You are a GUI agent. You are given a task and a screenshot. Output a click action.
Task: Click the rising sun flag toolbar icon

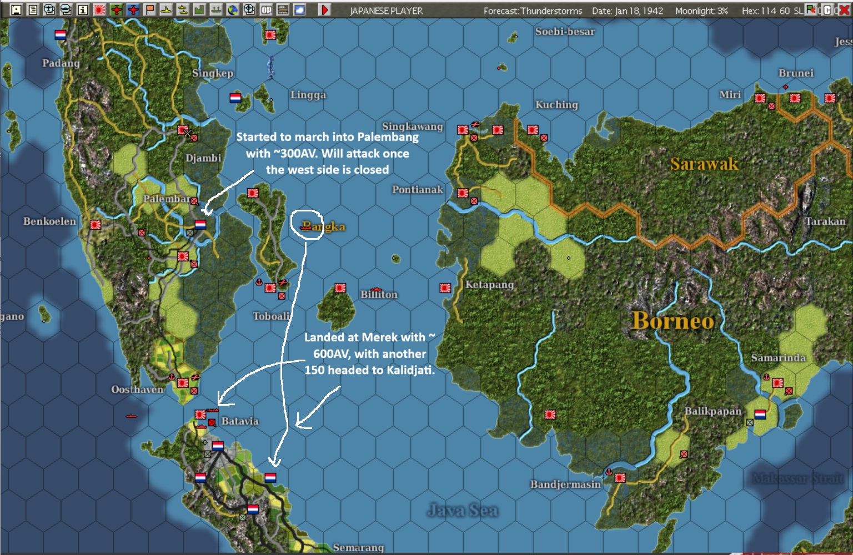point(99,9)
